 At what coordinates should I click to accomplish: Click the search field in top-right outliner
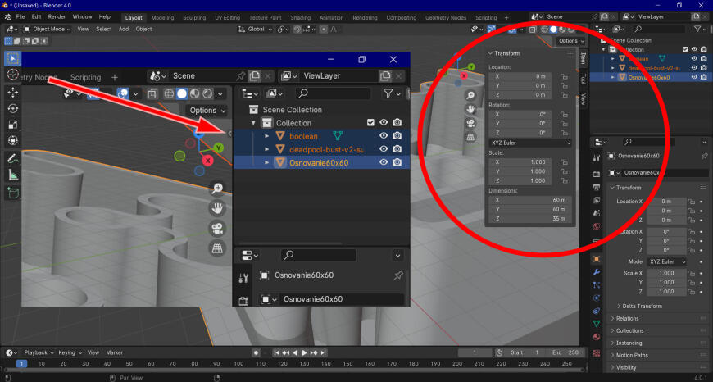tap(658, 29)
